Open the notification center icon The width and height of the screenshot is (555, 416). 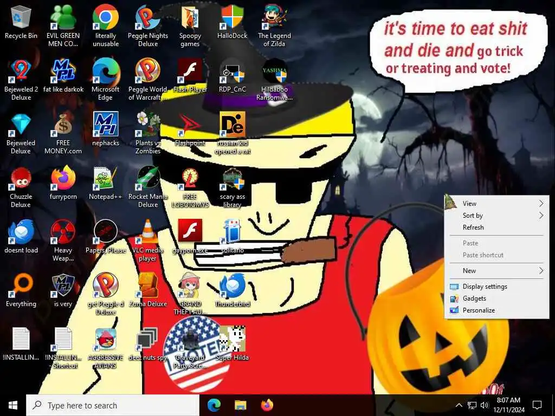tap(537, 405)
